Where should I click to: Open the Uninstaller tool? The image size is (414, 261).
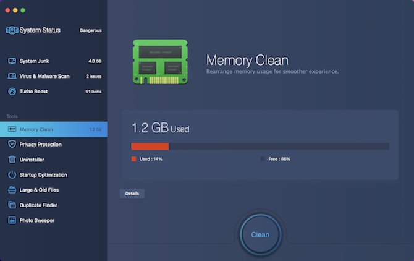tap(54, 160)
